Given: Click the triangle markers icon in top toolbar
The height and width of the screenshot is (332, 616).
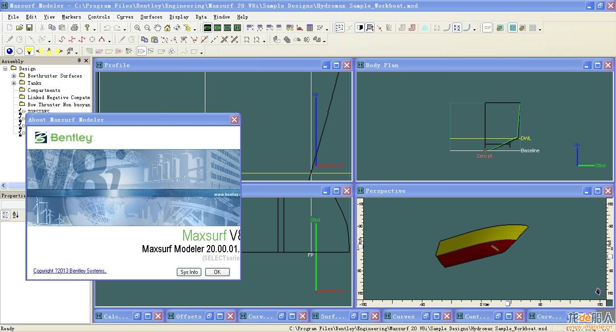Looking at the screenshot, I should pyautogui.click(x=425, y=28).
